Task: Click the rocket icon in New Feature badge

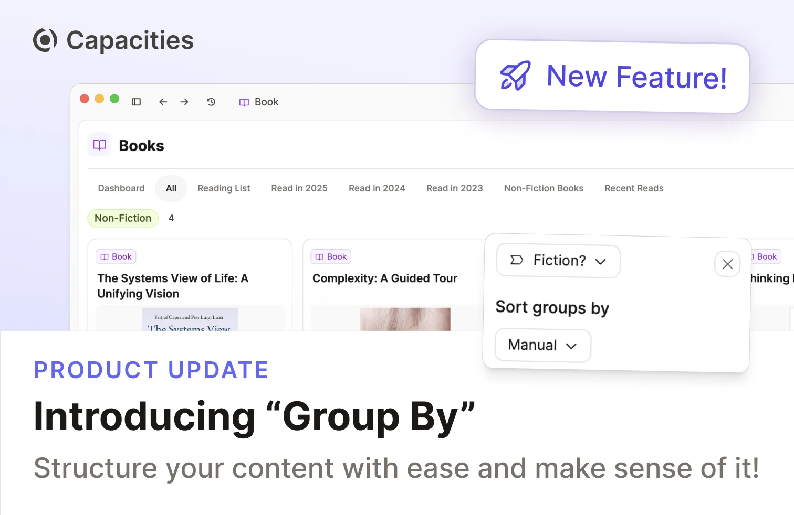Action: [x=515, y=76]
